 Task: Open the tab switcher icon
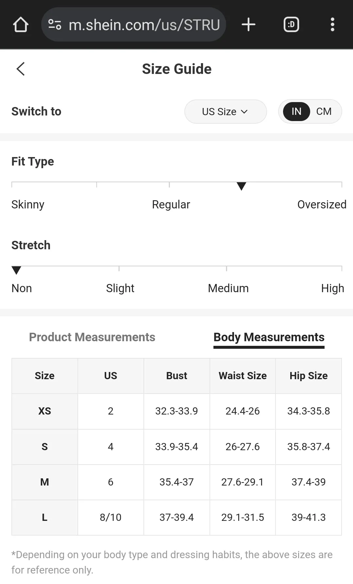tap(291, 25)
